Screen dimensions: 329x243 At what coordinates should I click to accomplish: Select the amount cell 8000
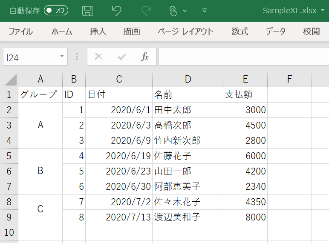pos(245,217)
